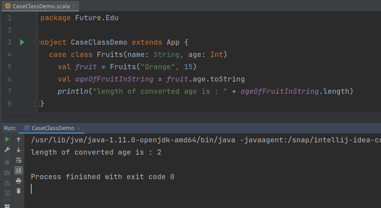
Task: Stop the running process
Action: tap(7, 162)
